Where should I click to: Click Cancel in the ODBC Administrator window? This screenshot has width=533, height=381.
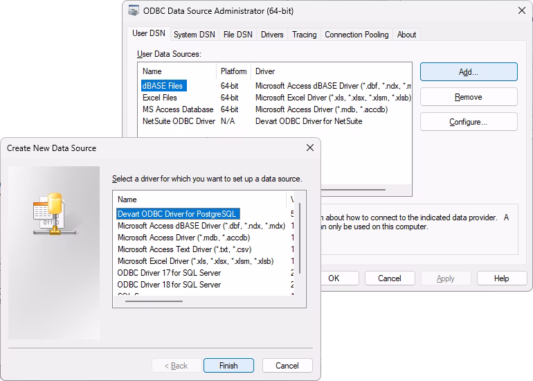390,278
